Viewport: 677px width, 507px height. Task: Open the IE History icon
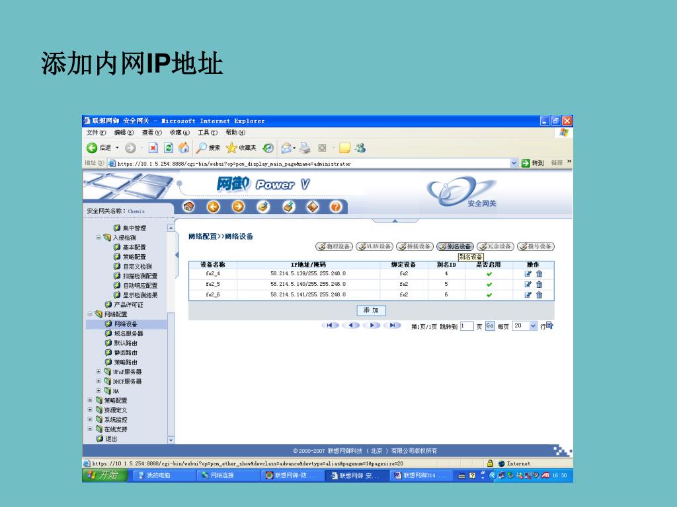268,148
